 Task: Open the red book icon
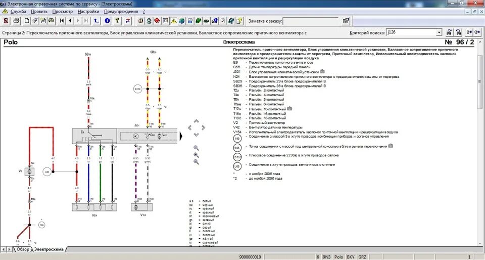click(x=157, y=21)
